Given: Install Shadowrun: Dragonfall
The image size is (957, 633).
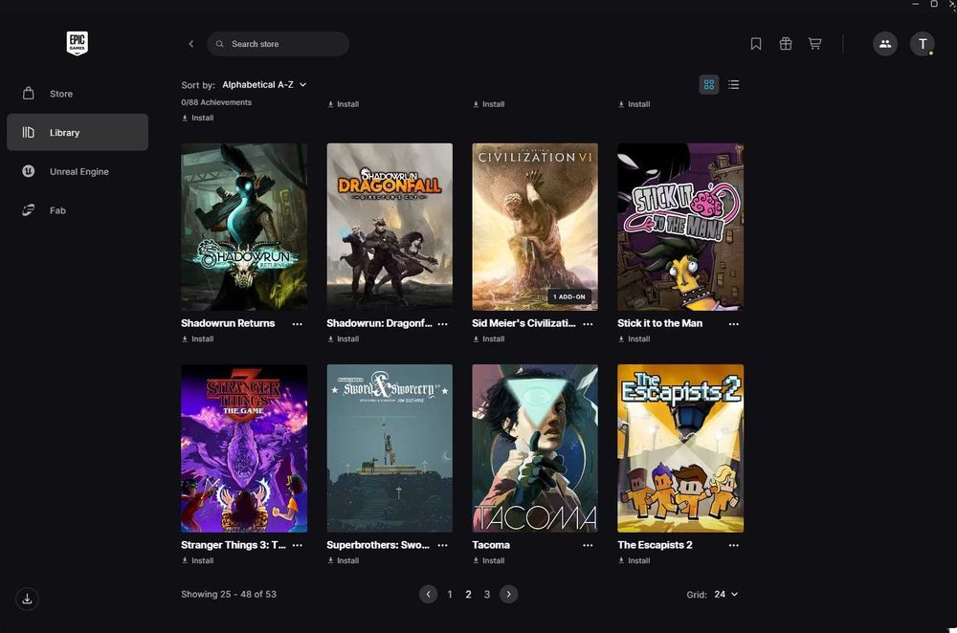Looking at the screenshot, I should (343, 339).
